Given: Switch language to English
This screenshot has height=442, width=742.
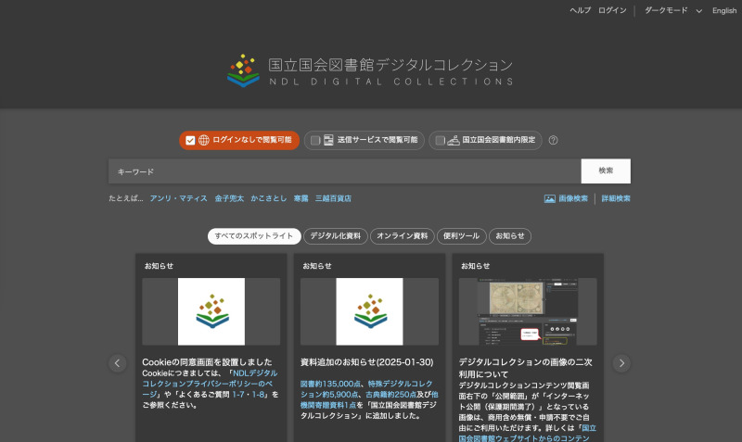Looking at the screenshot, I should point(724,10).
